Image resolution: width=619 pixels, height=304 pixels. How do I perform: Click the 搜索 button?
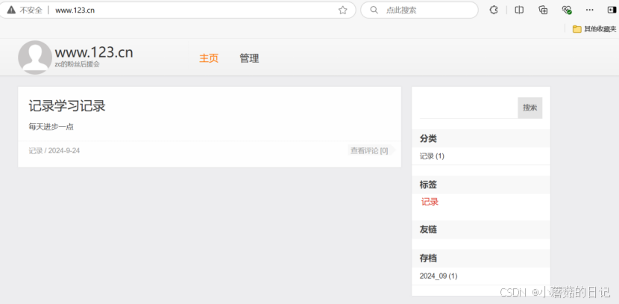pyautogui.click(x=530, y=108)
